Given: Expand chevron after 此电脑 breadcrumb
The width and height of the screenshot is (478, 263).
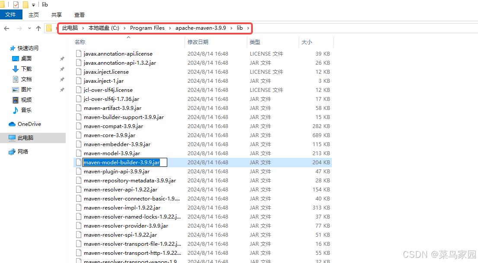Looking at the screenshot, I should click(83, 28).
